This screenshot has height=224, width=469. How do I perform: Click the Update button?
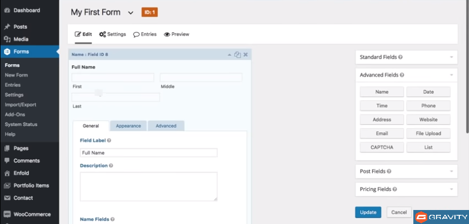(x=368, y=212)
